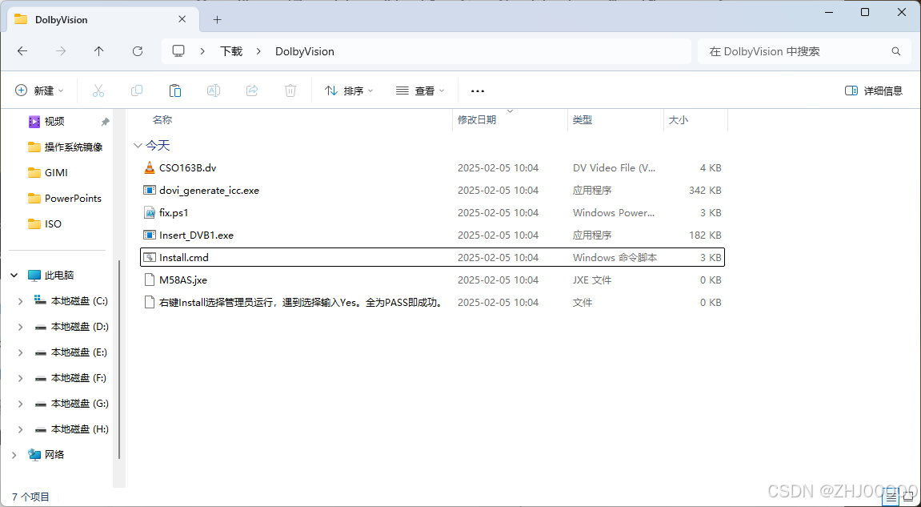Click the dovi_generate_icc.exe file icon
The width and height of the screenshot is (921, 507).
click(x=149, y=190)
